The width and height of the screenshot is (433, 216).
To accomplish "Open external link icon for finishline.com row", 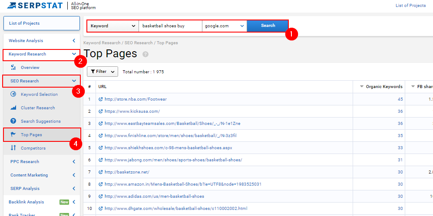I will point(101,135).
